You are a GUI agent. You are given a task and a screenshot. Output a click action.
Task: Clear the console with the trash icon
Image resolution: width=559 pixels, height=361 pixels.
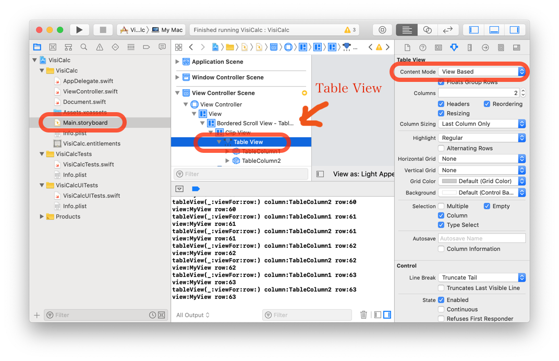363,315
